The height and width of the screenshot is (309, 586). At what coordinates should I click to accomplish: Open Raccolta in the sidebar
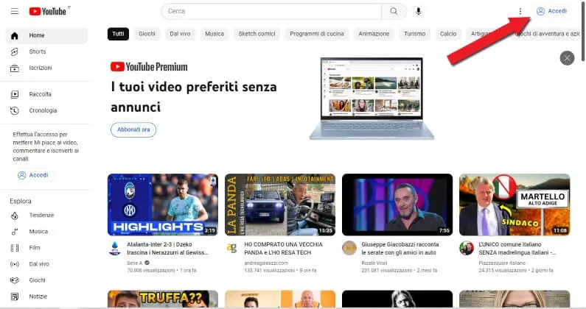[x=46, y=94]
